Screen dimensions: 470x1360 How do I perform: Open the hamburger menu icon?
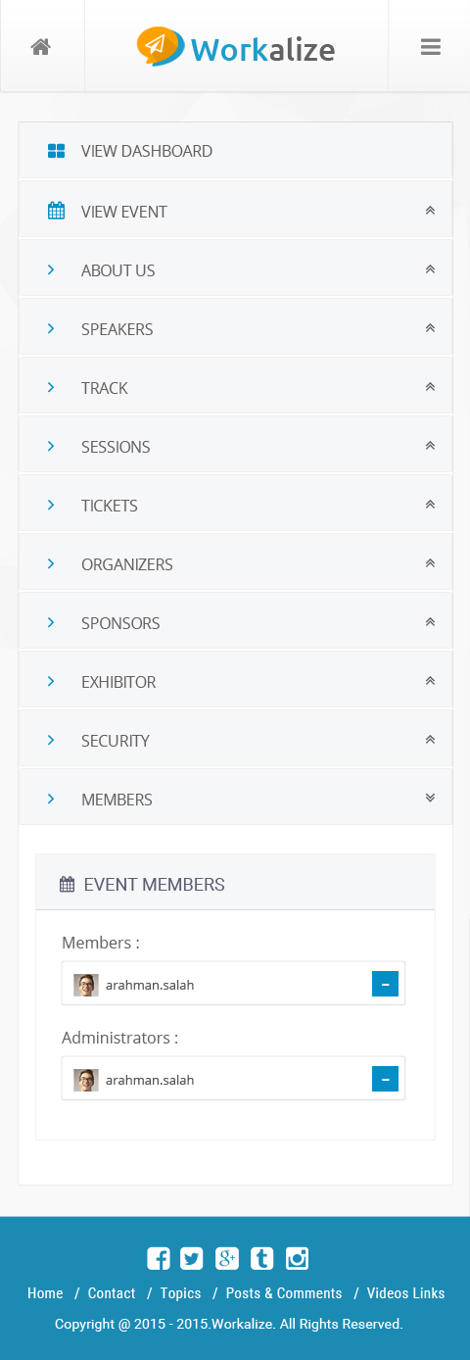coord(430,46)
